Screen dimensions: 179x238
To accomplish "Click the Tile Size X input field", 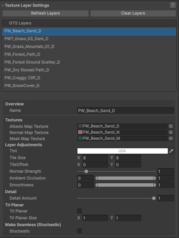I will 95,158.
